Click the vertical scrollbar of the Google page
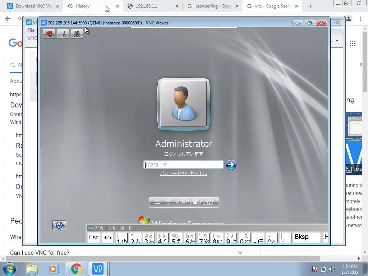The image size is (368, 276). click(x=365, y=61)
